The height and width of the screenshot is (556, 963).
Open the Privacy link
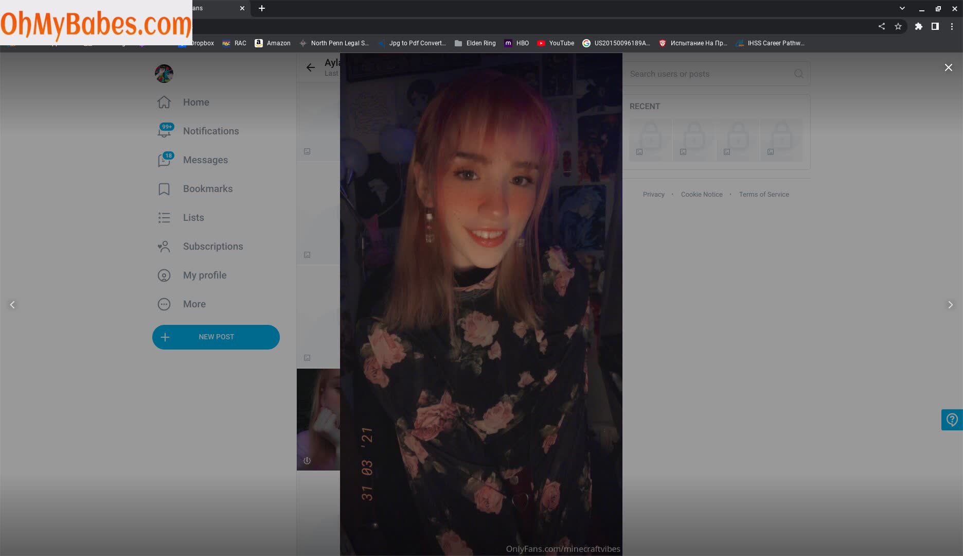[653, 194]
